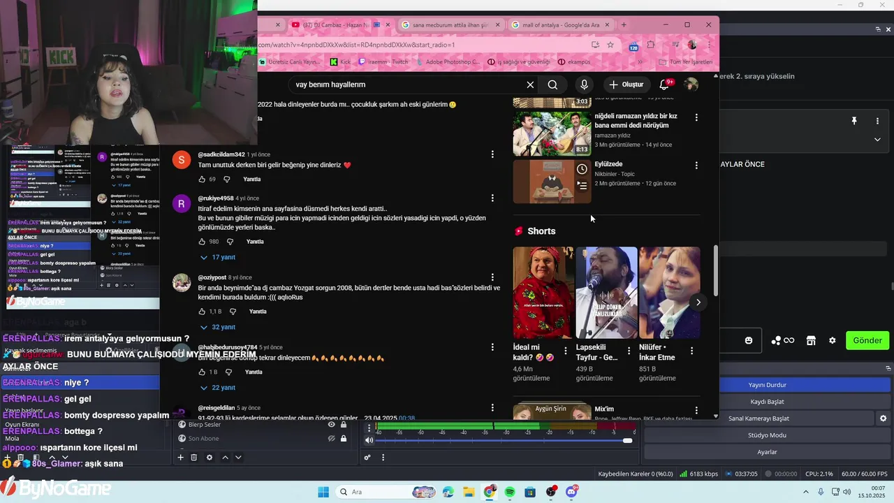Switch to DJ Cambaz YouTube tab
Viewport: 894px width, 503px height.
pyautogui.click(x=335, y=25)
